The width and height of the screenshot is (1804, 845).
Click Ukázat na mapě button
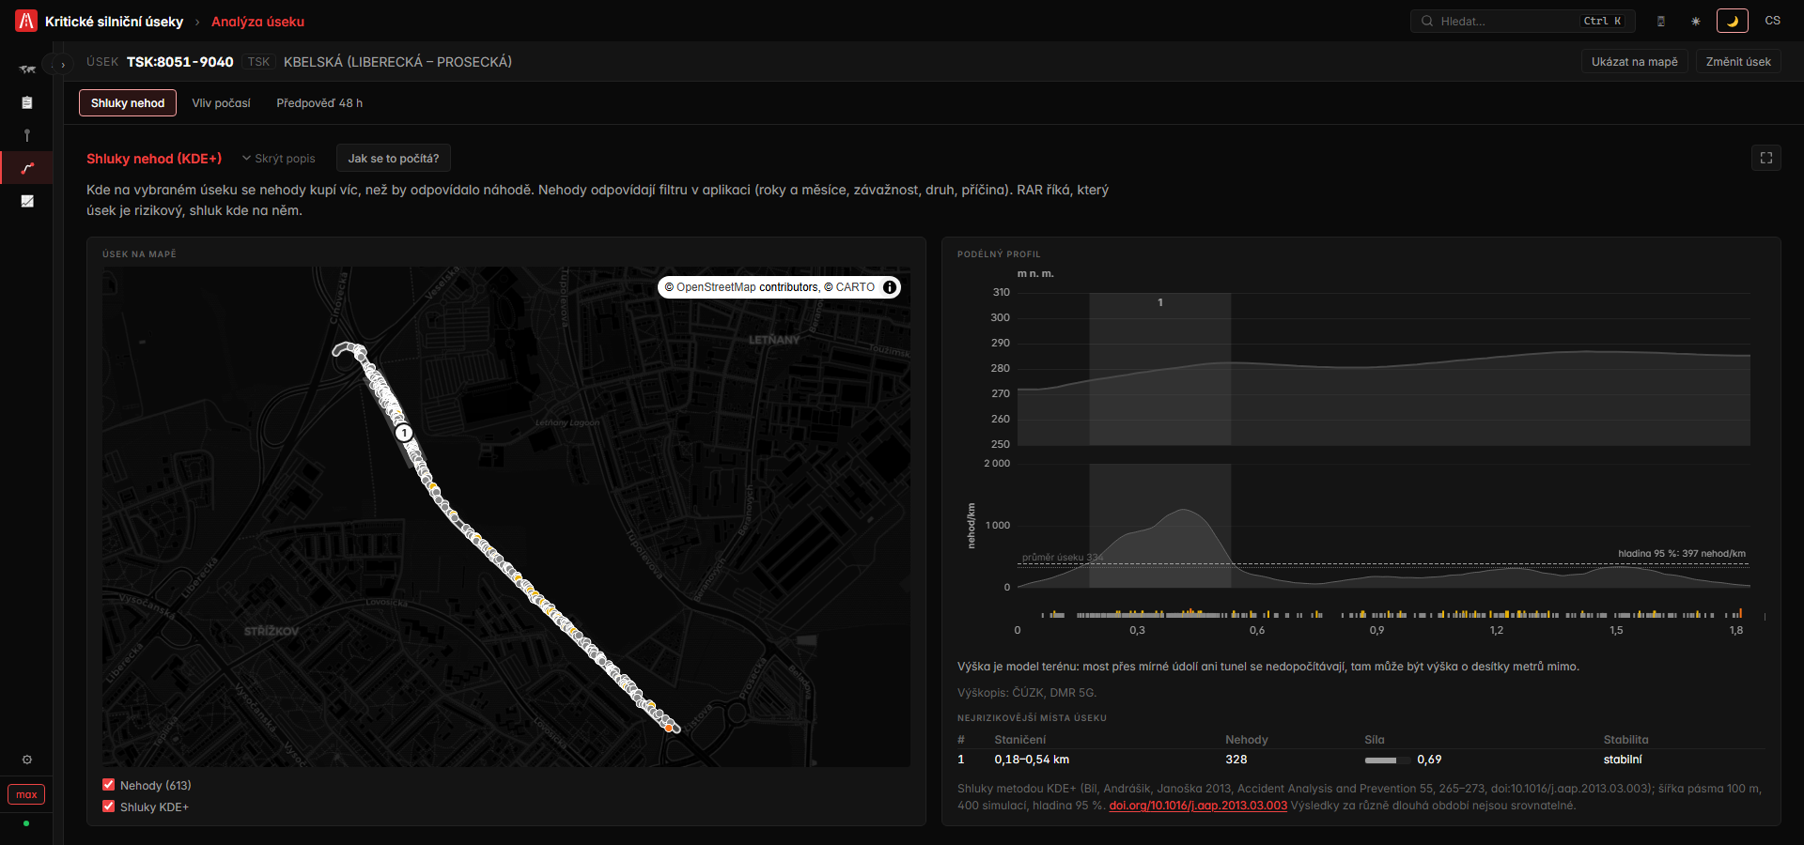(x=1635, y=62)
